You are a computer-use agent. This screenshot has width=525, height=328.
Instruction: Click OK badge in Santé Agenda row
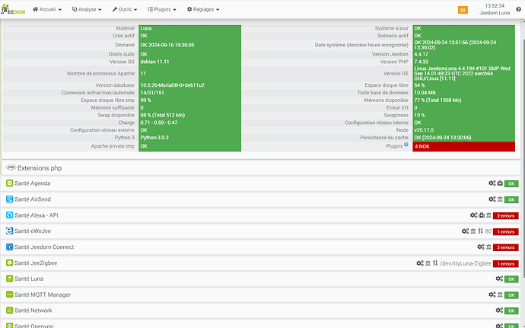point(511,183)
